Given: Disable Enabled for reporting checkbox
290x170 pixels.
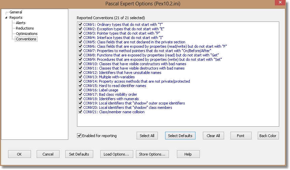Looking at the screenshot, I should pos(79,136).
